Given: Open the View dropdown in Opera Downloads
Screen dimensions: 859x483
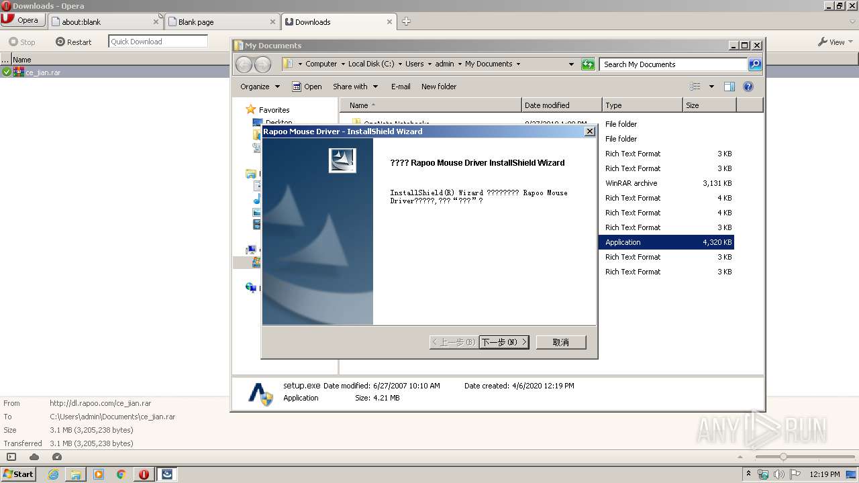Looking at the screenshot, I should point(836,42).
